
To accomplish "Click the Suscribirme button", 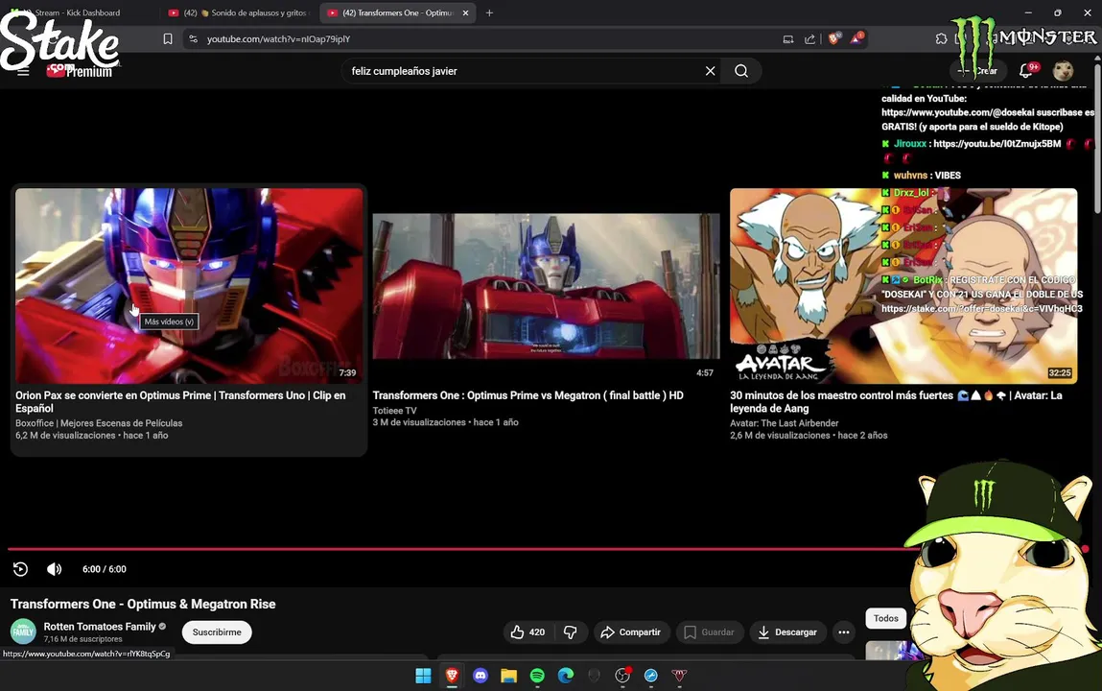I will tap(217, 631).
